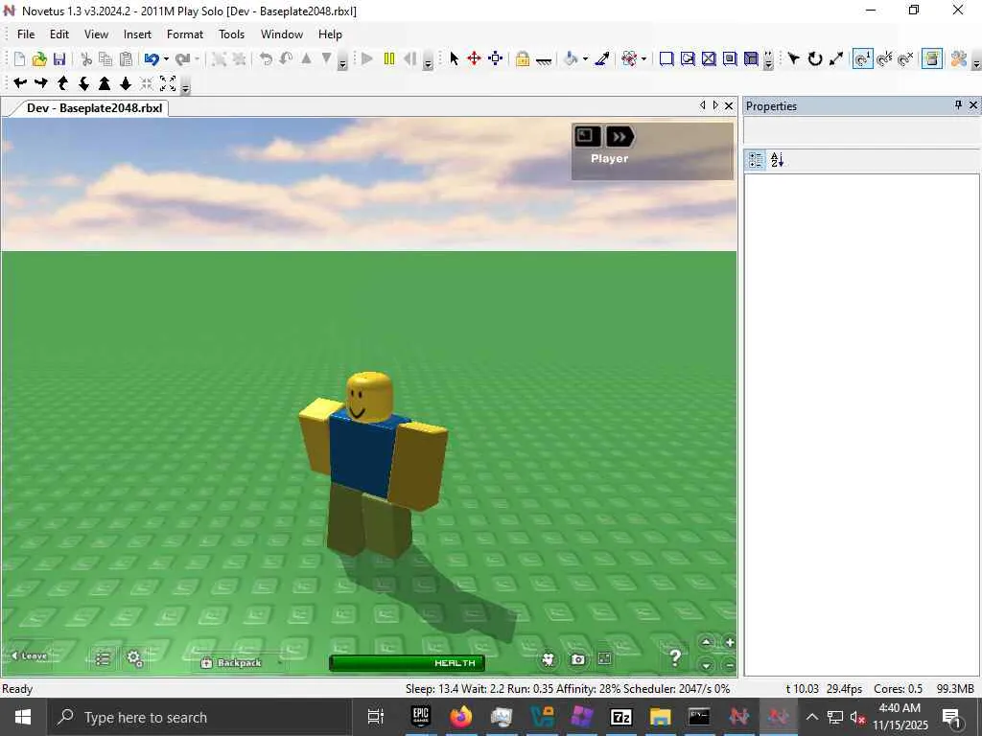Select the diagonal Scale arrow tool
This screenshot has width=982, height=736.
pyautogui.click(x=836, y=58)
